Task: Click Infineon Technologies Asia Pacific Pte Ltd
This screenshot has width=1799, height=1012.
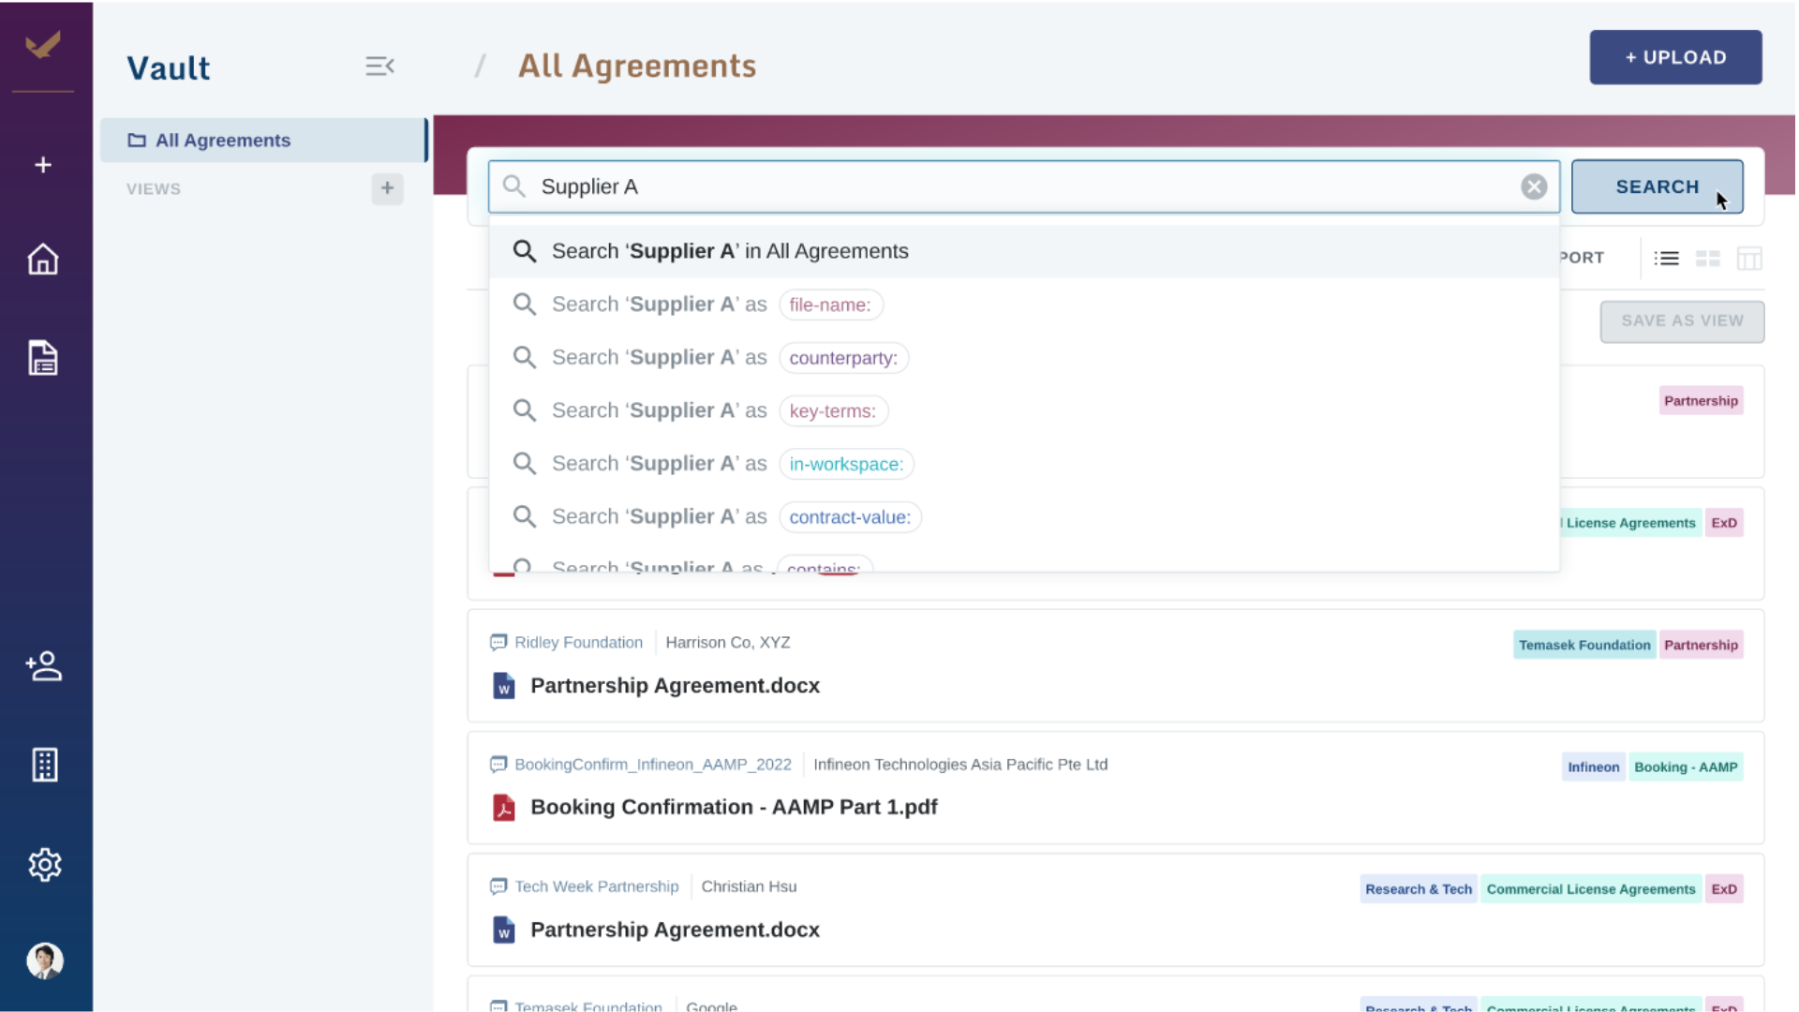Action: coord(960,765)
